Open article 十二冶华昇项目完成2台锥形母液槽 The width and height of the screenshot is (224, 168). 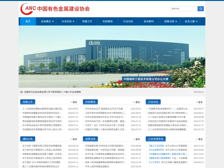[x=168, y=129]
